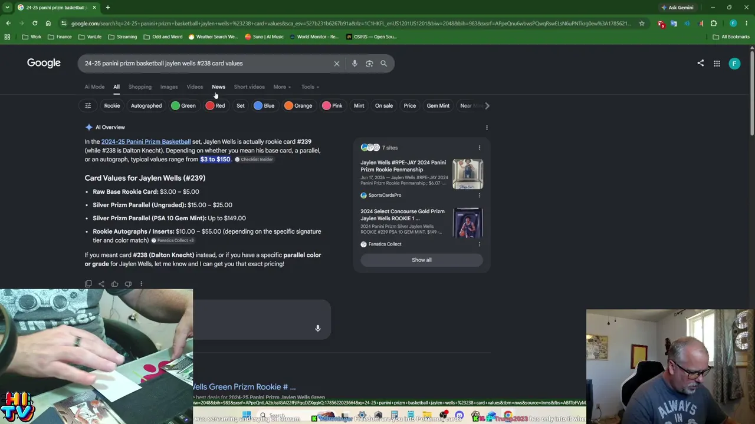Switch to Short videos results tab
755x424 pixels.
pyautogui.click(x=249, y=87)
